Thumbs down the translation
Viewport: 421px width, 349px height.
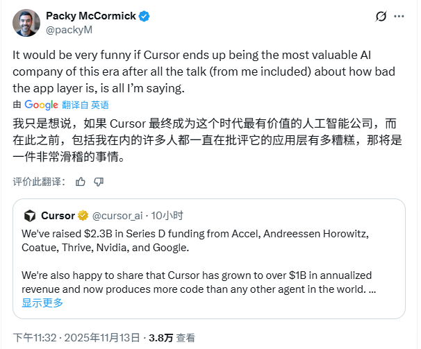[x=99, y=182]
